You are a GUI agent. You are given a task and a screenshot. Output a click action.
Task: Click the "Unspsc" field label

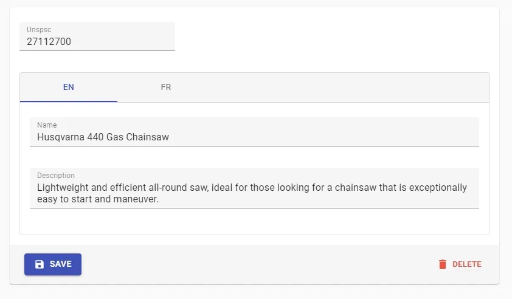tap(38, 30)
